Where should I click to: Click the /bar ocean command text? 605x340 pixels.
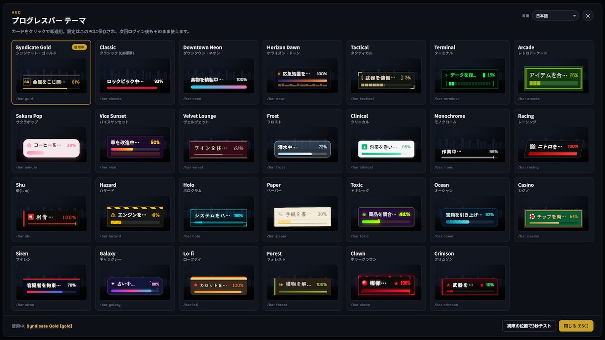click(x=444, y=236)
